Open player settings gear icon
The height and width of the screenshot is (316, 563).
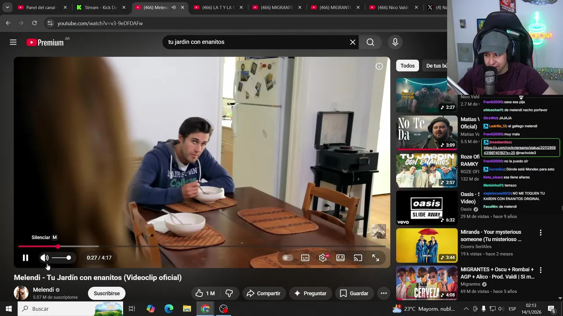pos(323,258)
